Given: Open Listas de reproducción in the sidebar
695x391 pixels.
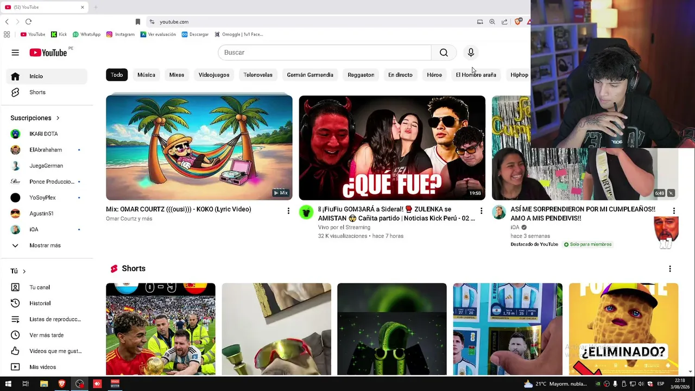Looking at the screenshot, I should [x=47, y=319].
